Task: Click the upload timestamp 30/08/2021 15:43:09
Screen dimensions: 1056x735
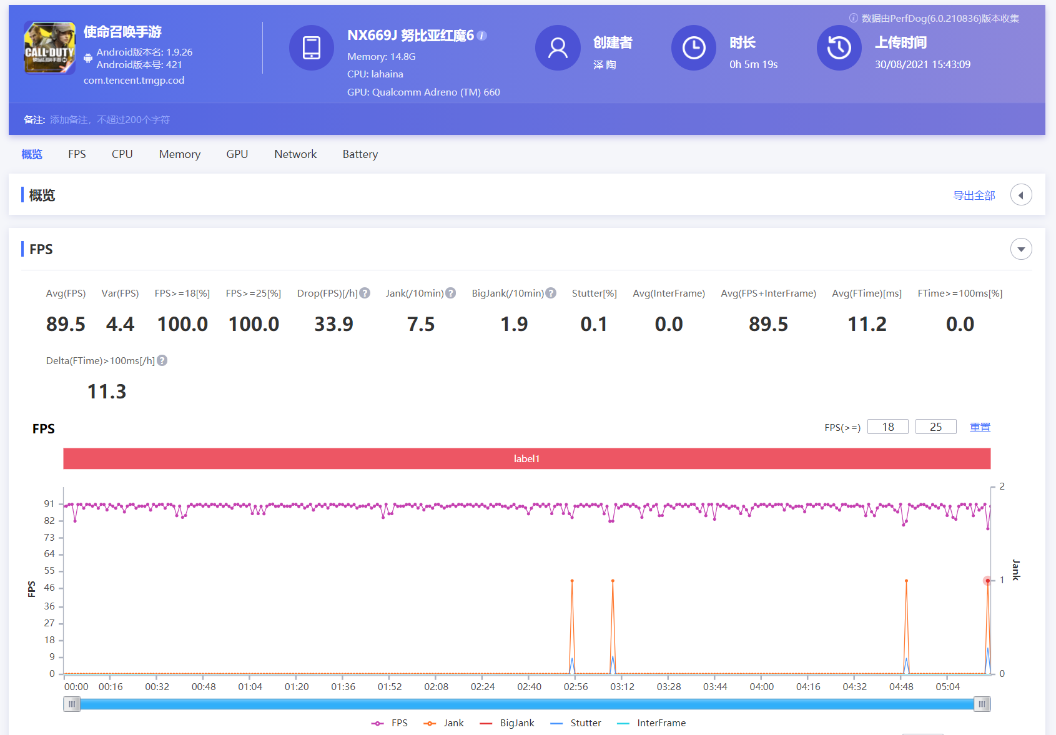Action: 922,64
